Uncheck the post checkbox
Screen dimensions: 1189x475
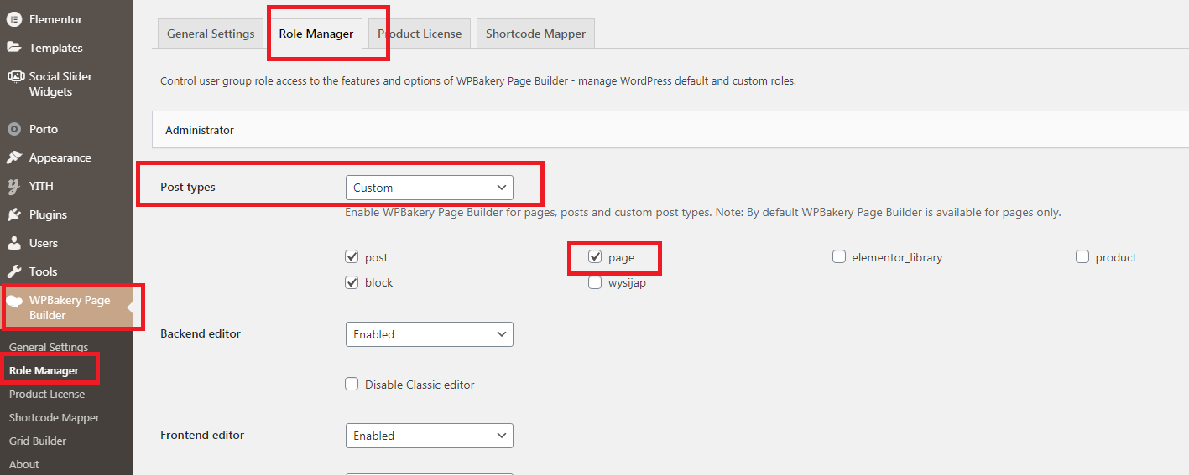click(x=352, y=257)
